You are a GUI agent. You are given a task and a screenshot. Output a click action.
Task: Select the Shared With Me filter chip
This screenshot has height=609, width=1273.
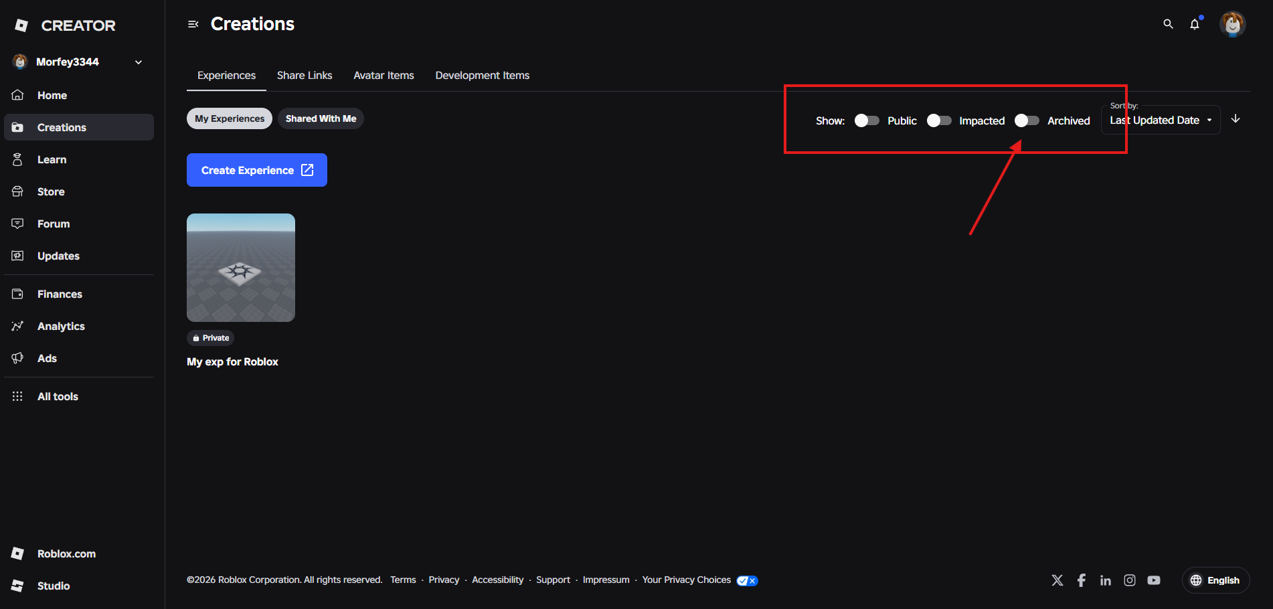click(x=321, y=118)
